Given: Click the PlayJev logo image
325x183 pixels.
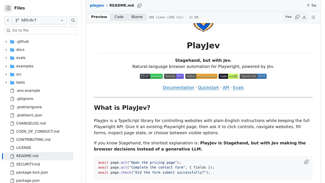Looking at the screenshot, I should click(203, 27).
